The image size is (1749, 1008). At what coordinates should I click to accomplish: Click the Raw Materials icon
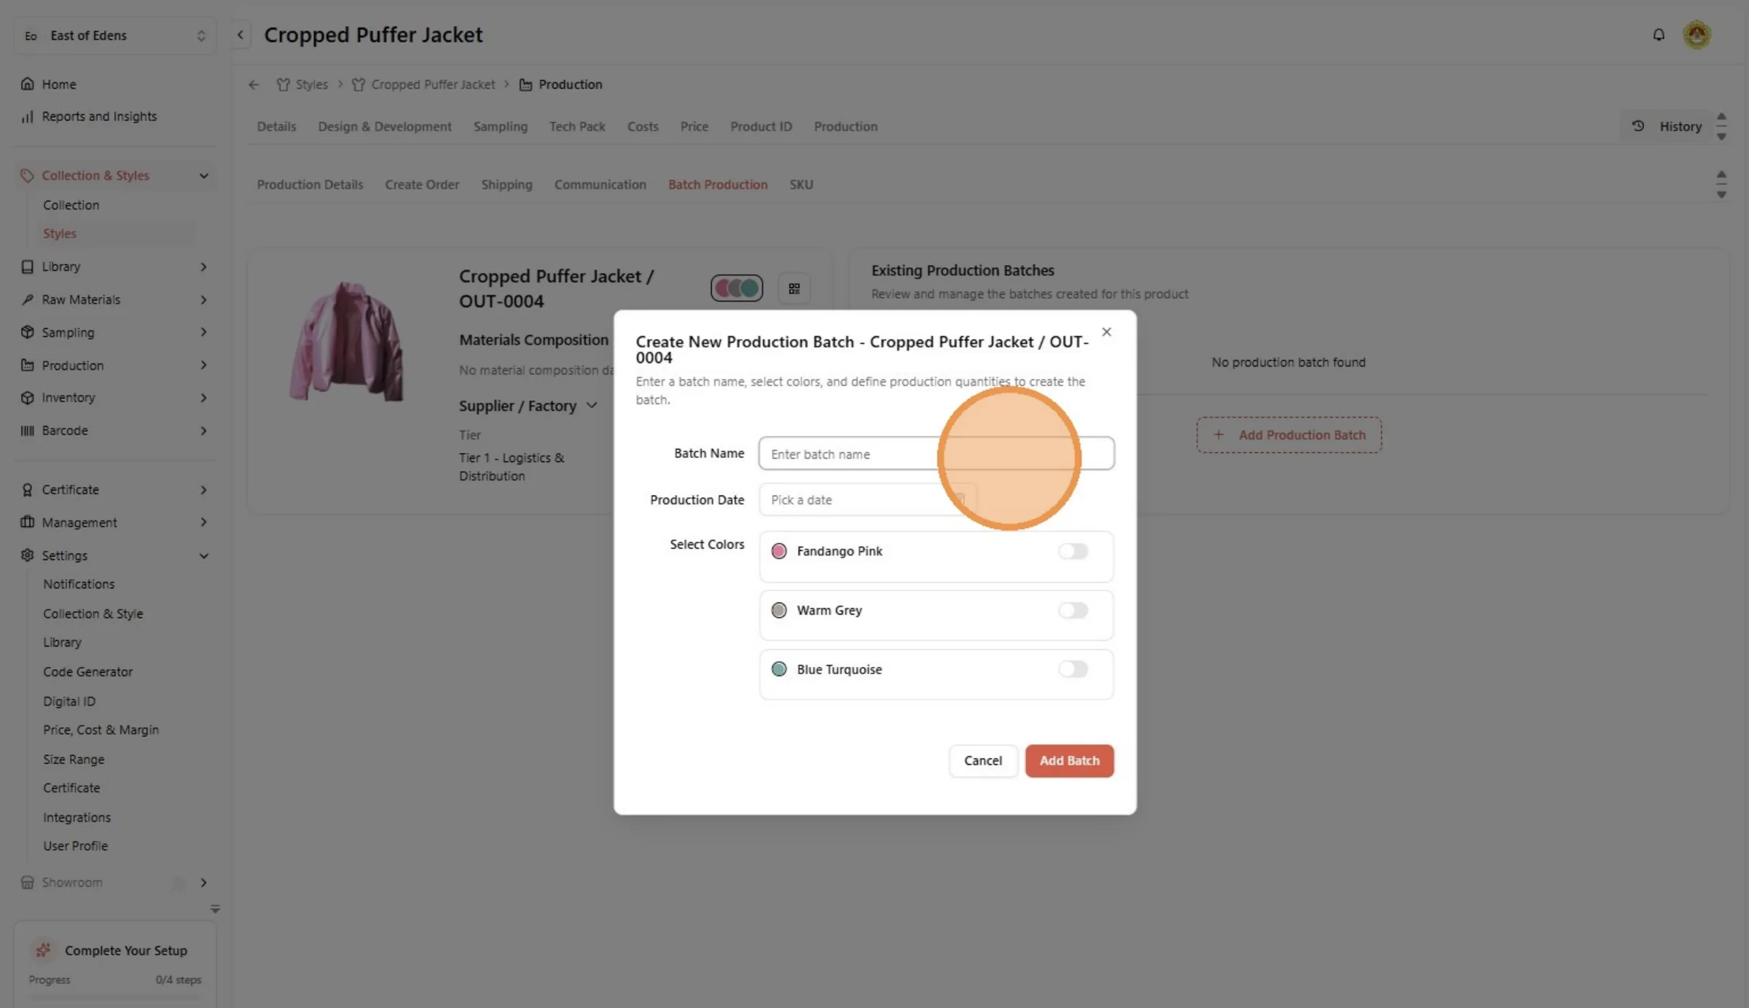tap(28, 300)
